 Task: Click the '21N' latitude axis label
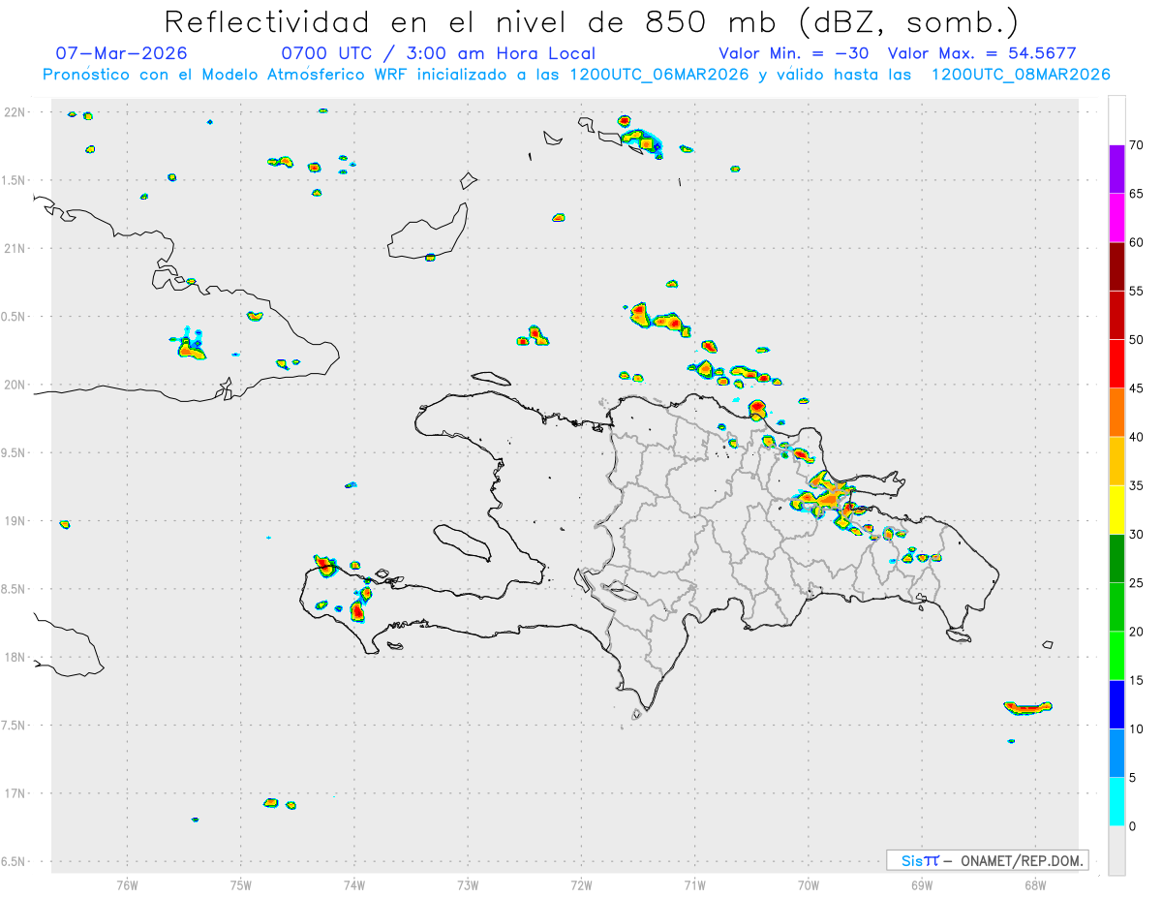[x=15, y=249]
